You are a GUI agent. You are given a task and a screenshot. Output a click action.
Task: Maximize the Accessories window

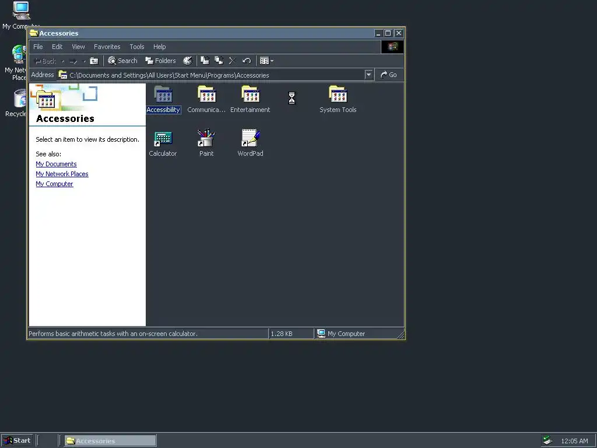tap(388, 33)
